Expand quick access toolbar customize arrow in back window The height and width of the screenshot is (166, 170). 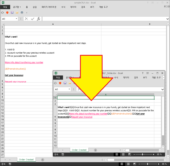tap(27, 13)
